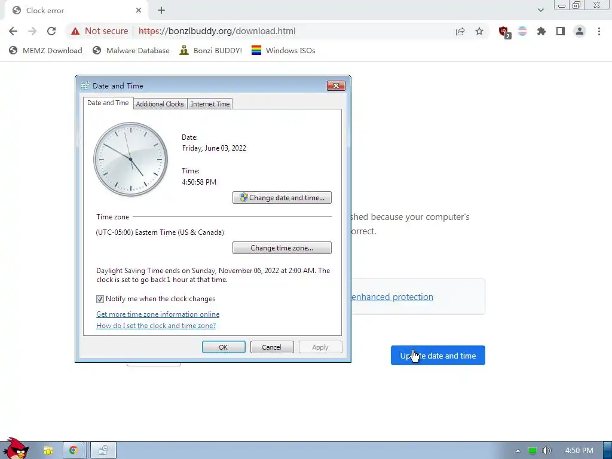Click the time value 4:50:58 PM
612x459 pixels.
click(x=199, y=182)
